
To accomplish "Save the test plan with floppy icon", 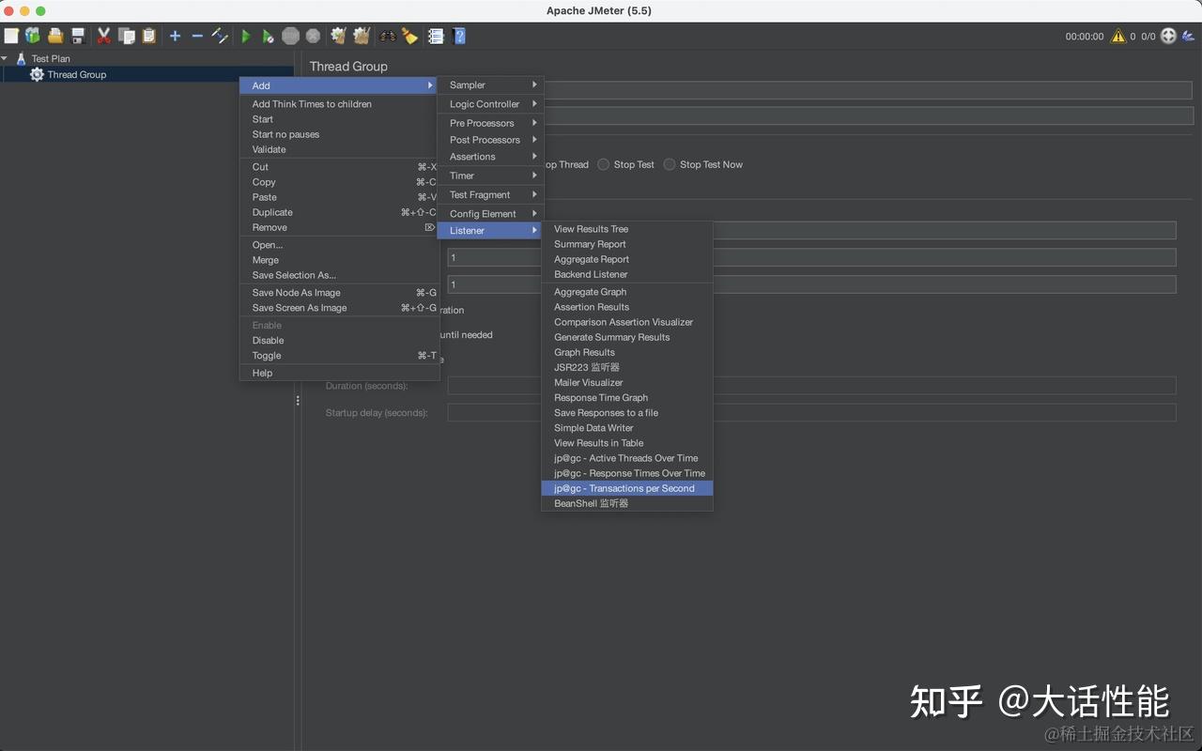I will tap(78, 36).
